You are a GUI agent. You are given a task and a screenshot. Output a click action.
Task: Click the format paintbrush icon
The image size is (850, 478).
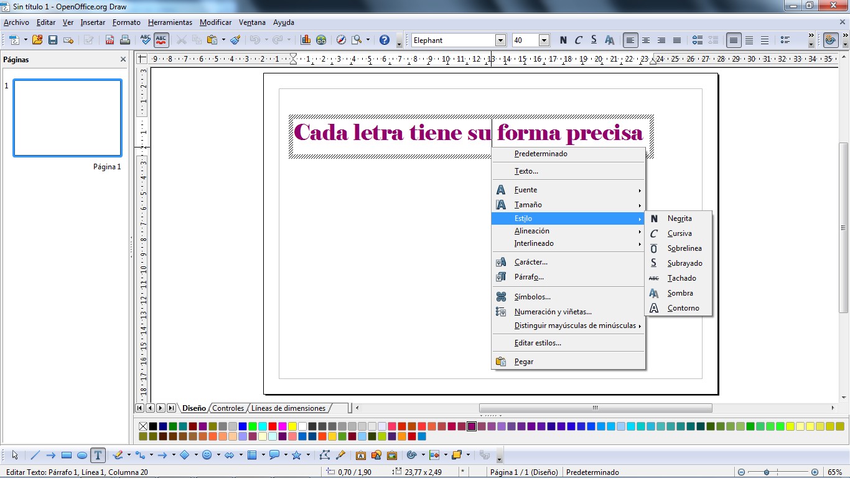(x=235, y=40)
